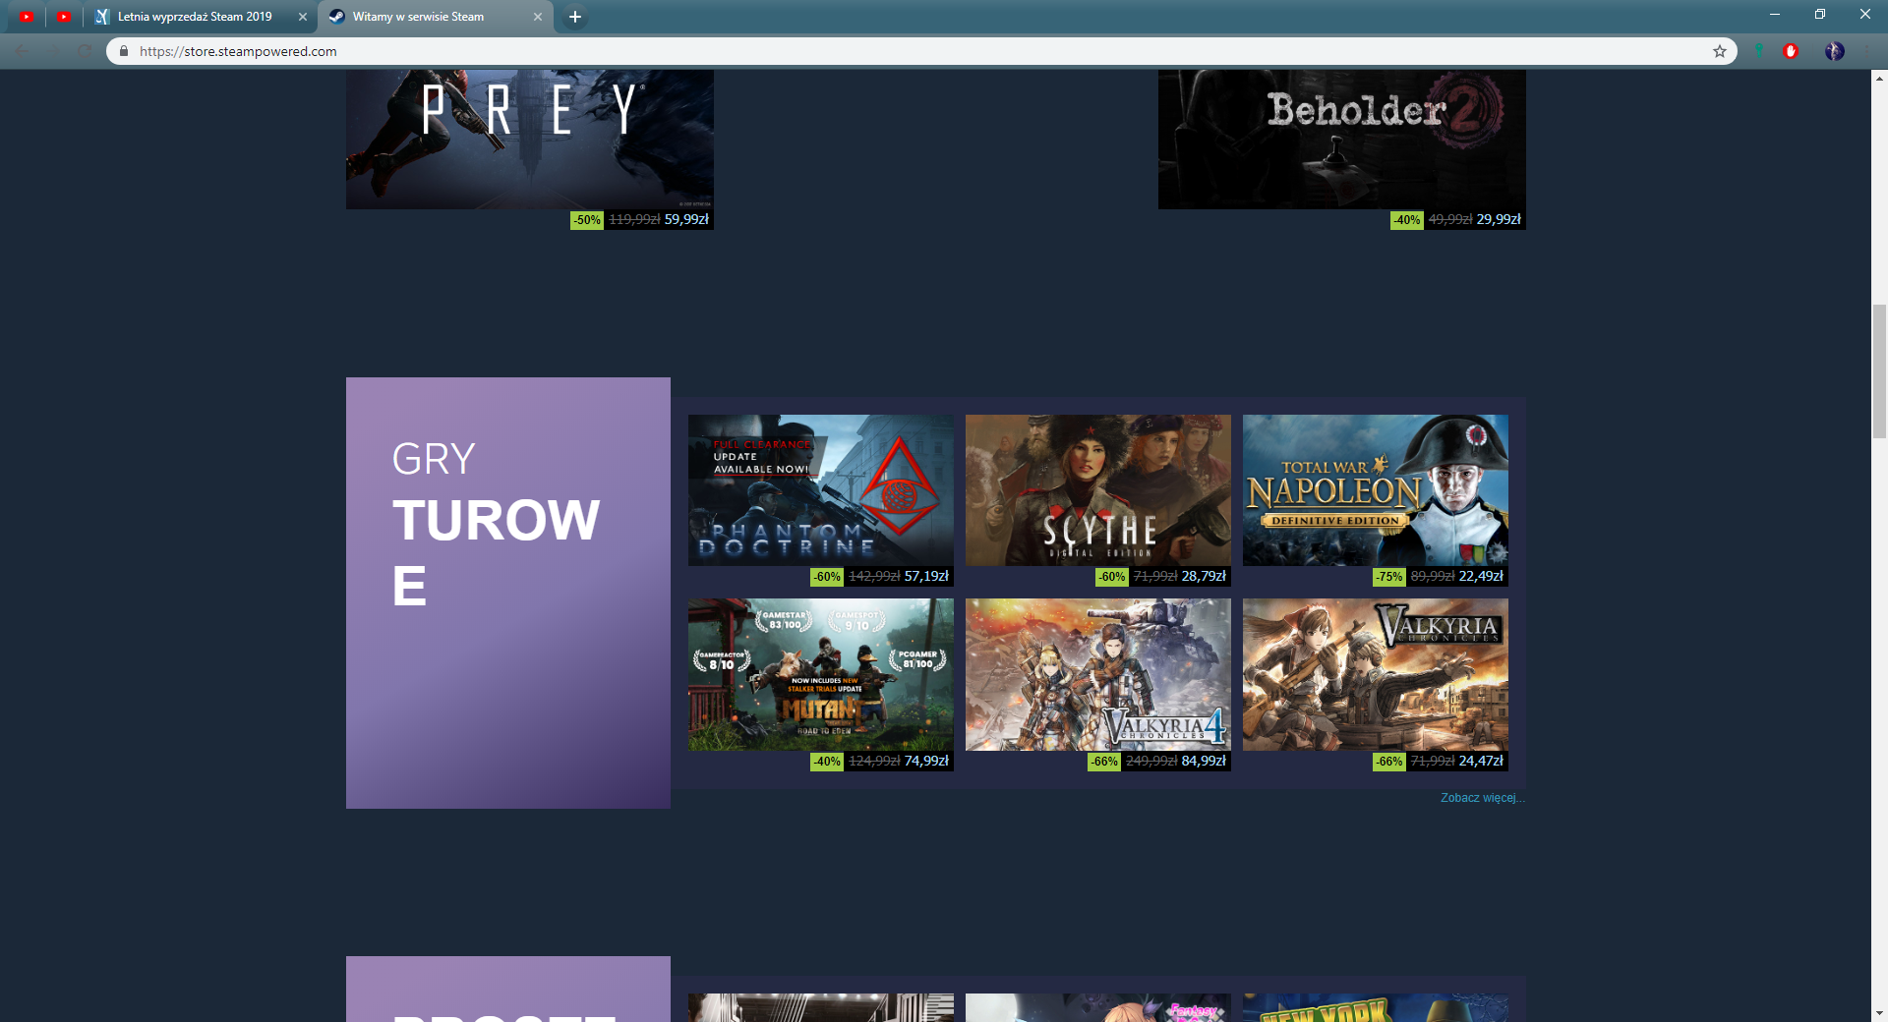Open Total War Napoleon Definitive Edition capsule
Image resolution: width=1888 pixels, height=1022 pixels.
click(1376, 490)
